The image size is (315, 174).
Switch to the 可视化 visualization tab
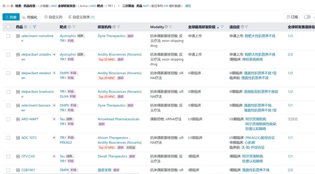click(30, 17)
